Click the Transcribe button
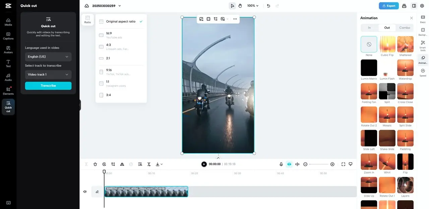Viewport: 429px width, 209px height. pos(48,86)
